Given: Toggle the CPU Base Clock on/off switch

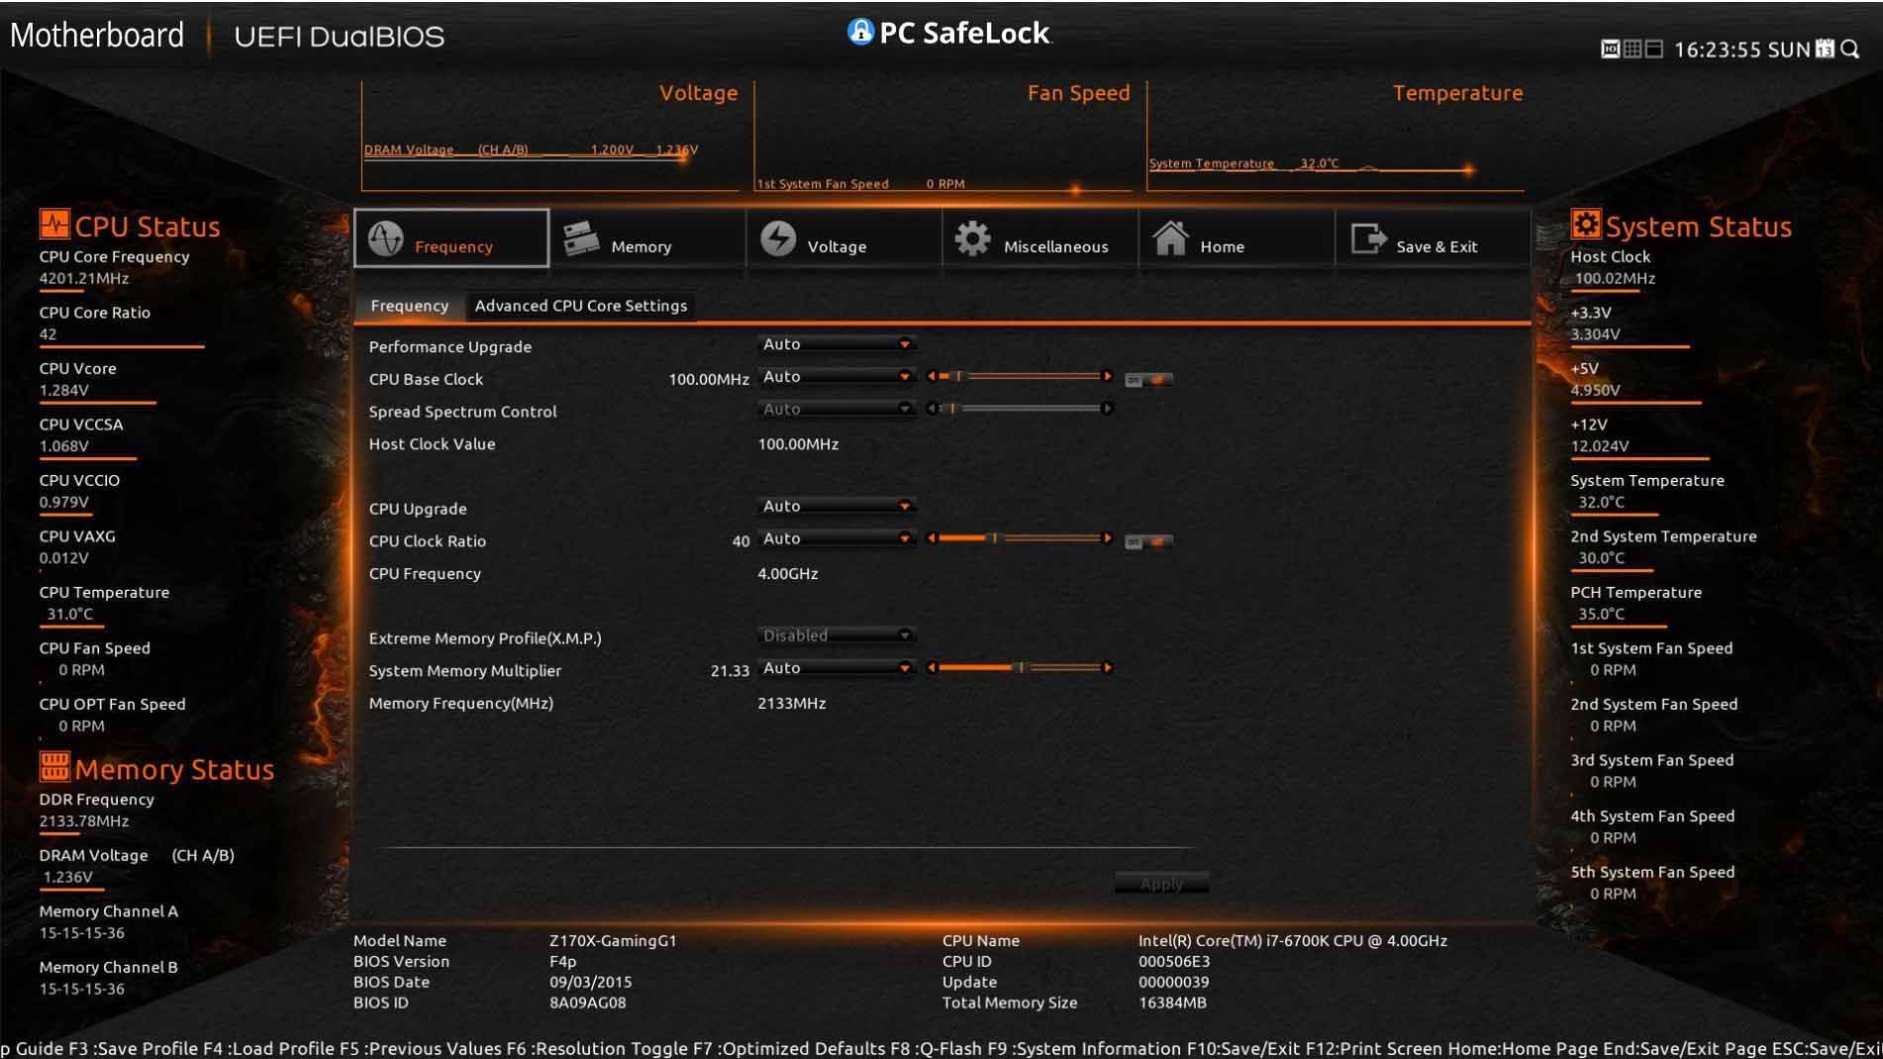Looking at the screenshot, I should [1148, 379].
